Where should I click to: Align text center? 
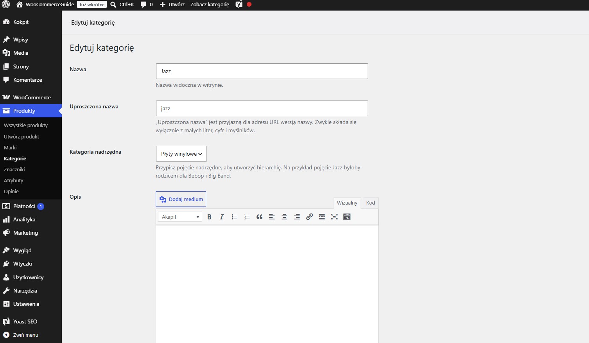pyautogui.click(x=284, y=217)
